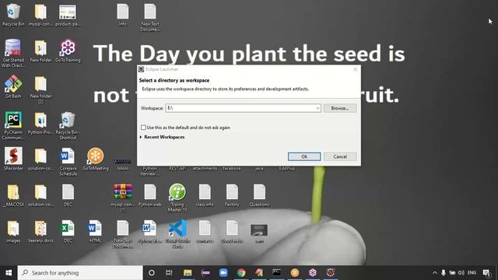Select the Factory file icon
Screen dimensions: 498x280
pos(232,195)
